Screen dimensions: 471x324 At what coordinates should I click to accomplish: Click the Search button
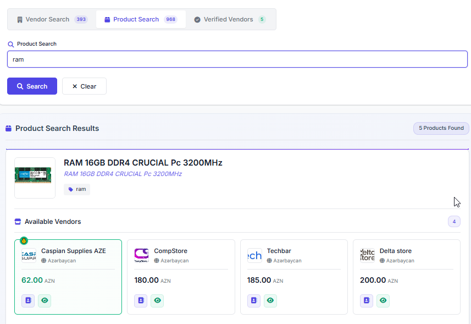(32, 86)
